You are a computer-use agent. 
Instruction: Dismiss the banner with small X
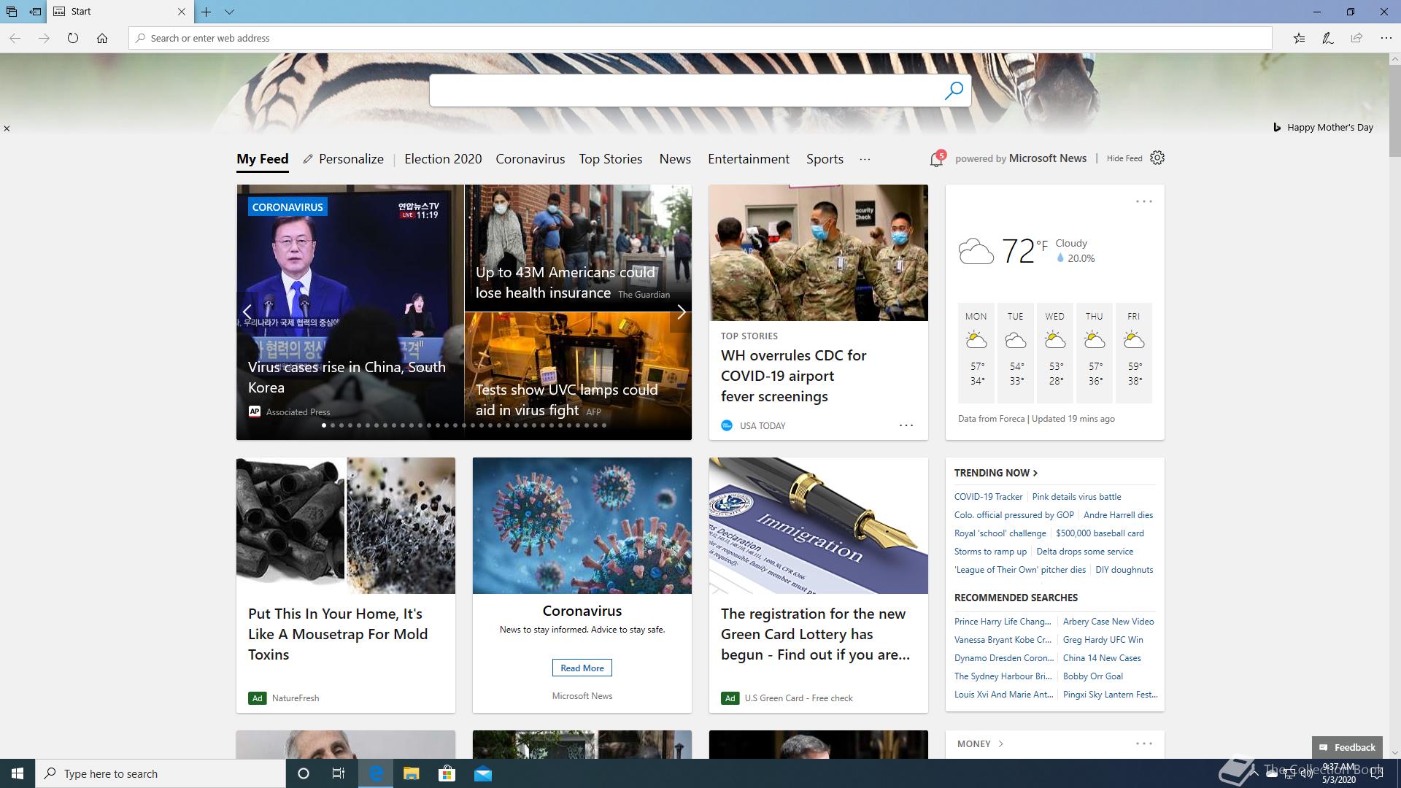7,128
